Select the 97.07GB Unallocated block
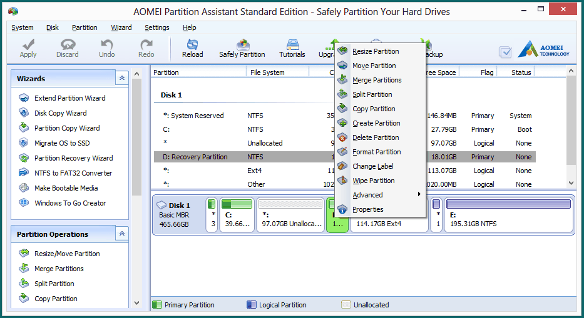Image resolution: width=584 pixels, height=318 pixels. pos(290,215)
